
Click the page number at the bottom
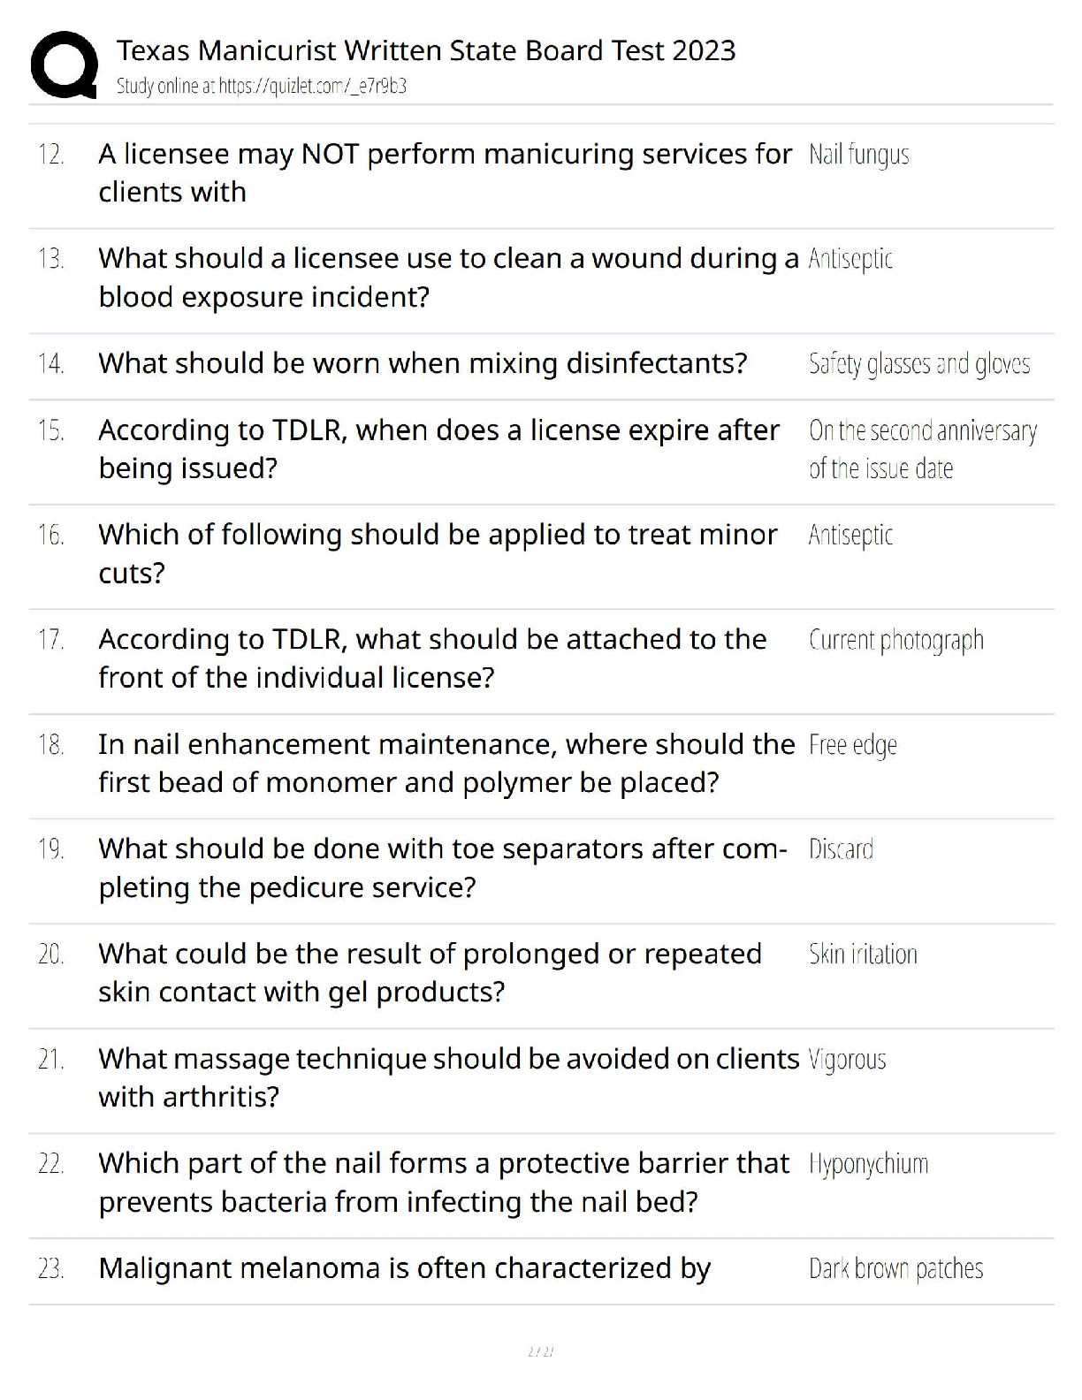point(540,1351)
